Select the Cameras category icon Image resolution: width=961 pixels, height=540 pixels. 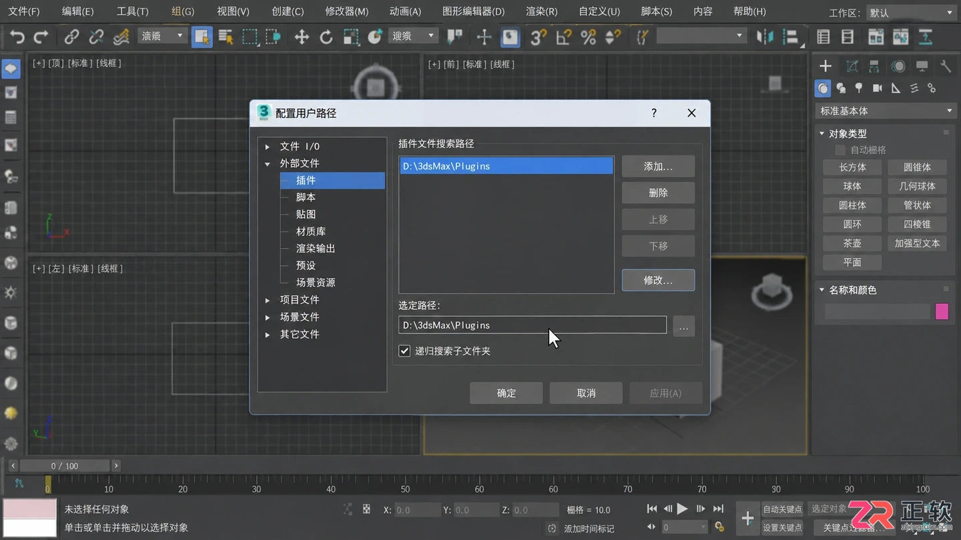tap(878, 88)
